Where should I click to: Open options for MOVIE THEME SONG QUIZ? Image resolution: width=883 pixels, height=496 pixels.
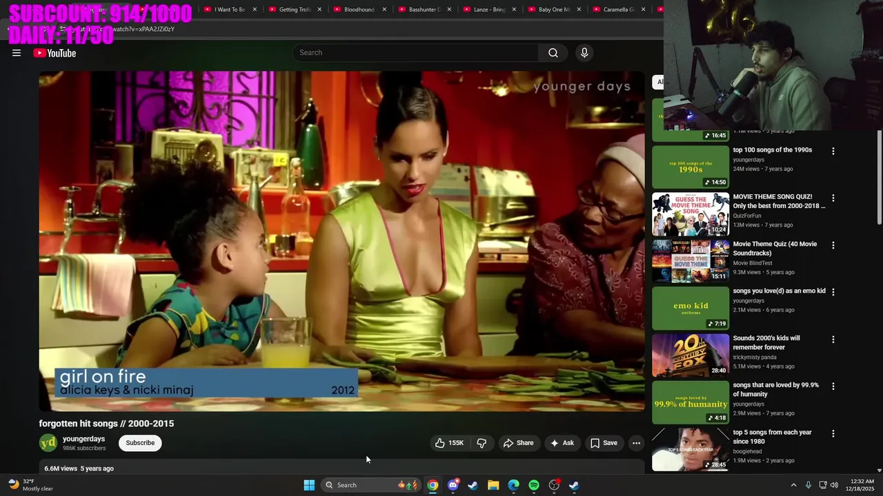pyautogui.click(x=833, y=198)
